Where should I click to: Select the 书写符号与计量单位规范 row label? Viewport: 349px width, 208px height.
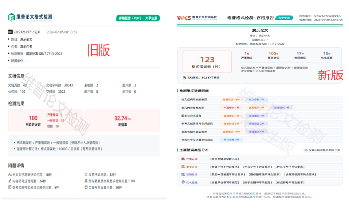point(197,140)
